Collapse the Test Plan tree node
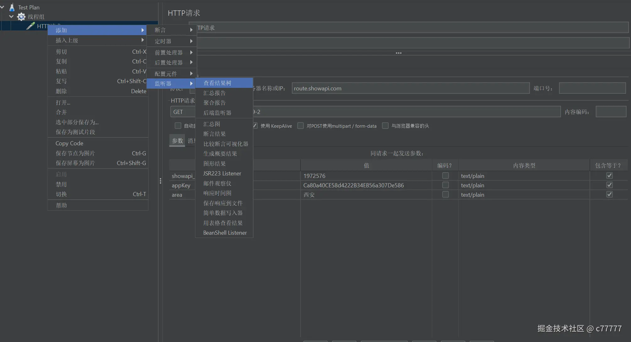Screen dimensions: 631x342 [3, 7]
